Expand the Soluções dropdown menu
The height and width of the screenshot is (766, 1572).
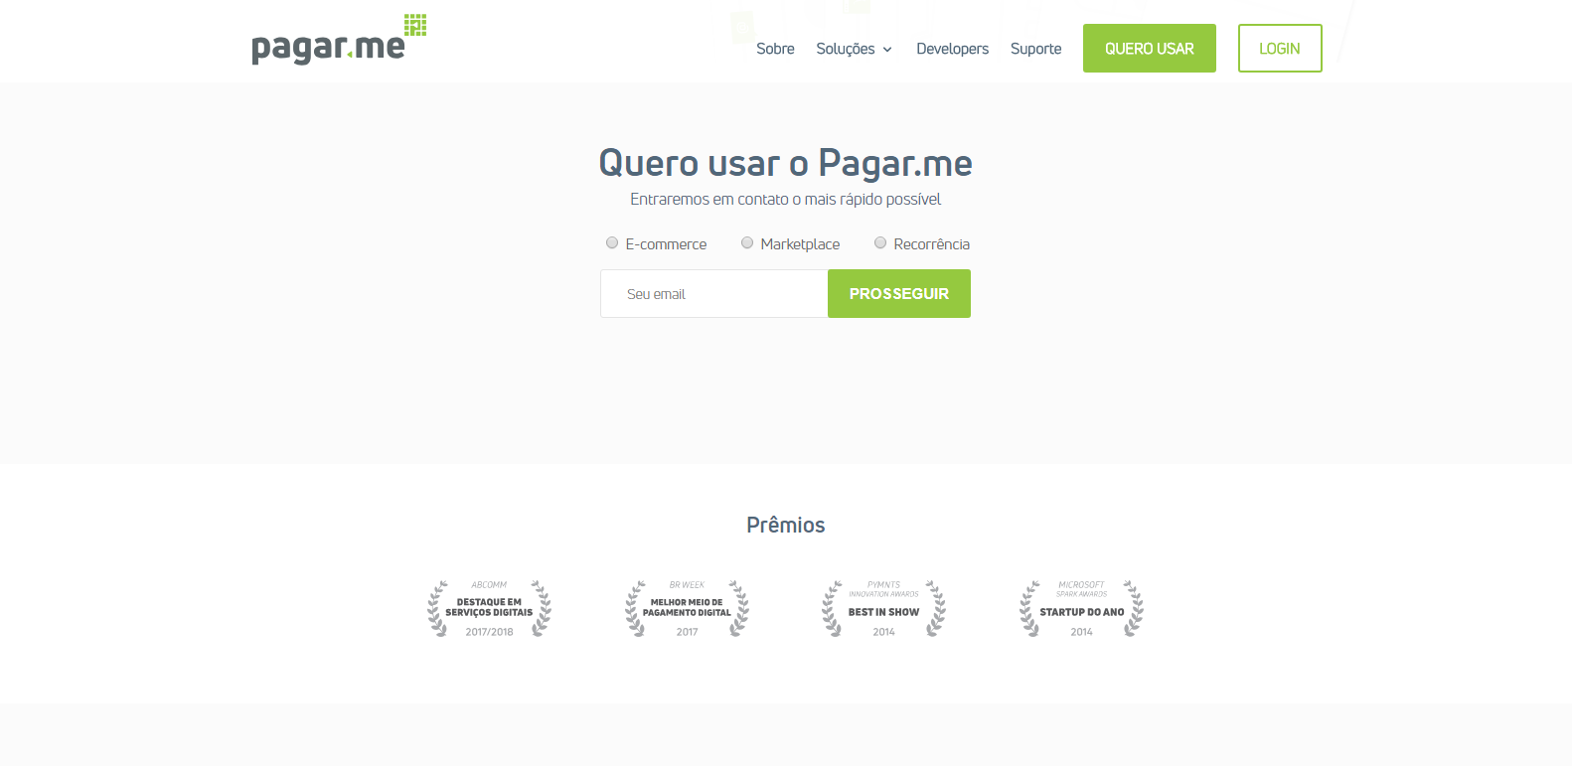pos(855,49)
